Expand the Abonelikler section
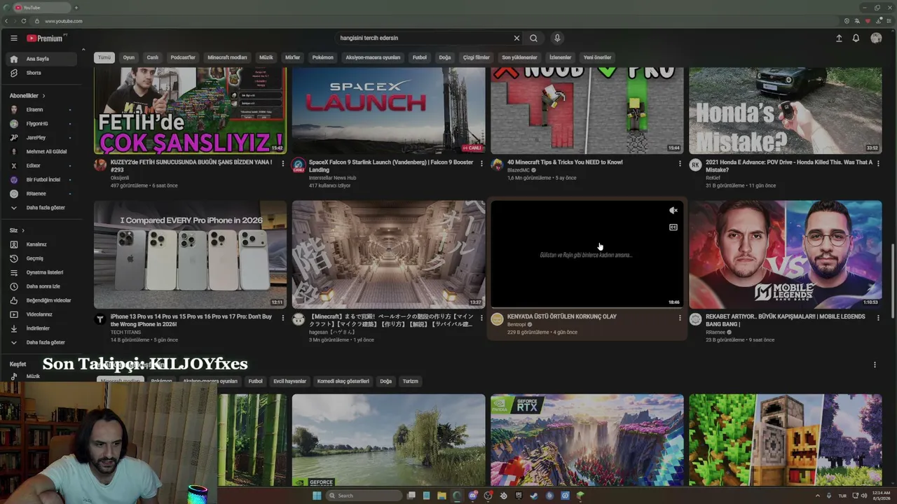Image resolution: width=897 pixels, height=504 pixels. click(x=27, y=95)
